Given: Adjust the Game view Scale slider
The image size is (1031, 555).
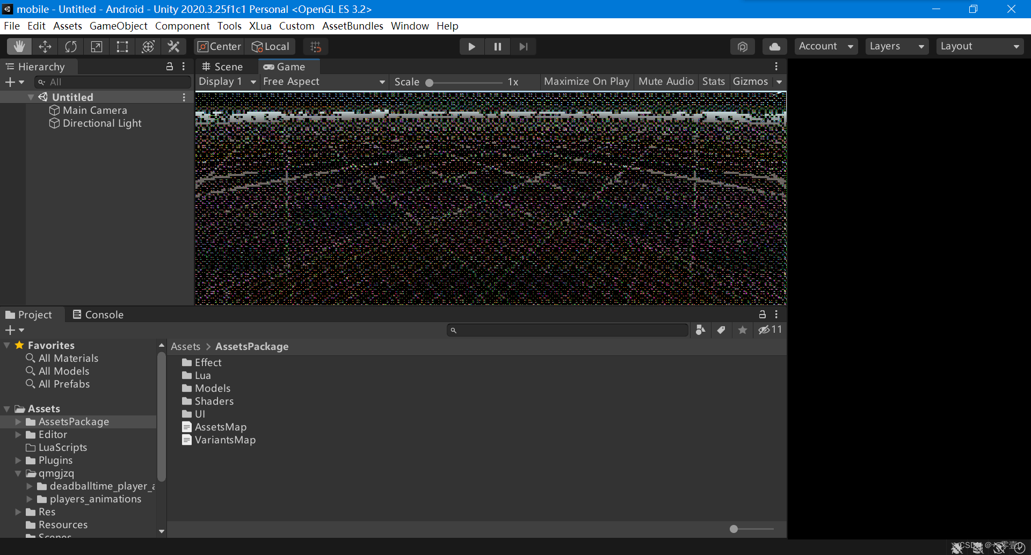Looking at the screenshot, I should point(430,82).
